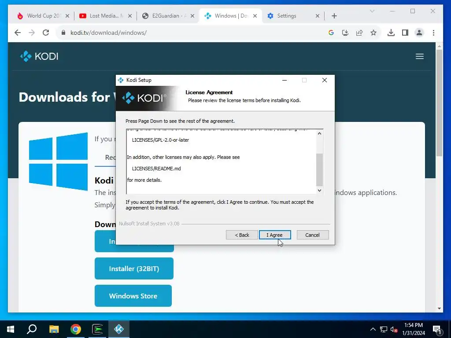Close the Settings tab

(318, 16)
